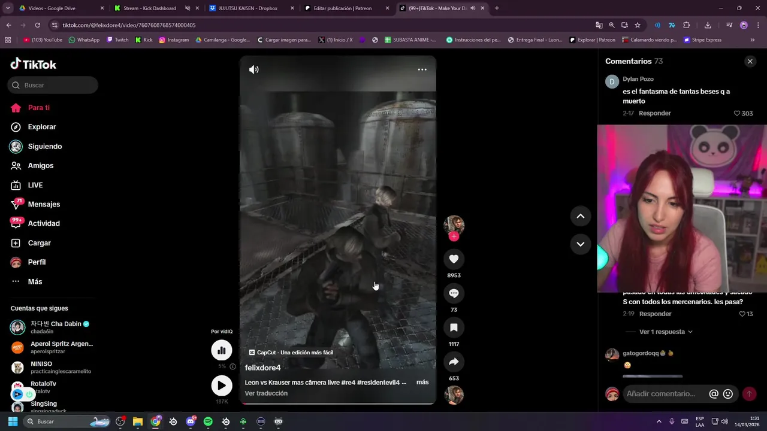Viewport: 767px width, 431px height.
Task: Click vidIQ play button above 187K
Action: (222, 386)
